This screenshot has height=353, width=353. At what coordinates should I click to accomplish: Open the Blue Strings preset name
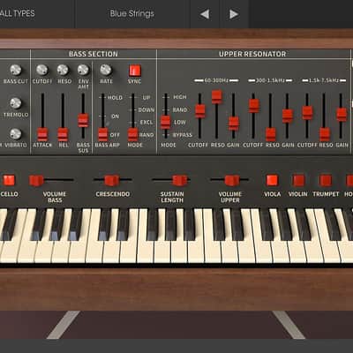pyautogui.click(x=132, y=13)
